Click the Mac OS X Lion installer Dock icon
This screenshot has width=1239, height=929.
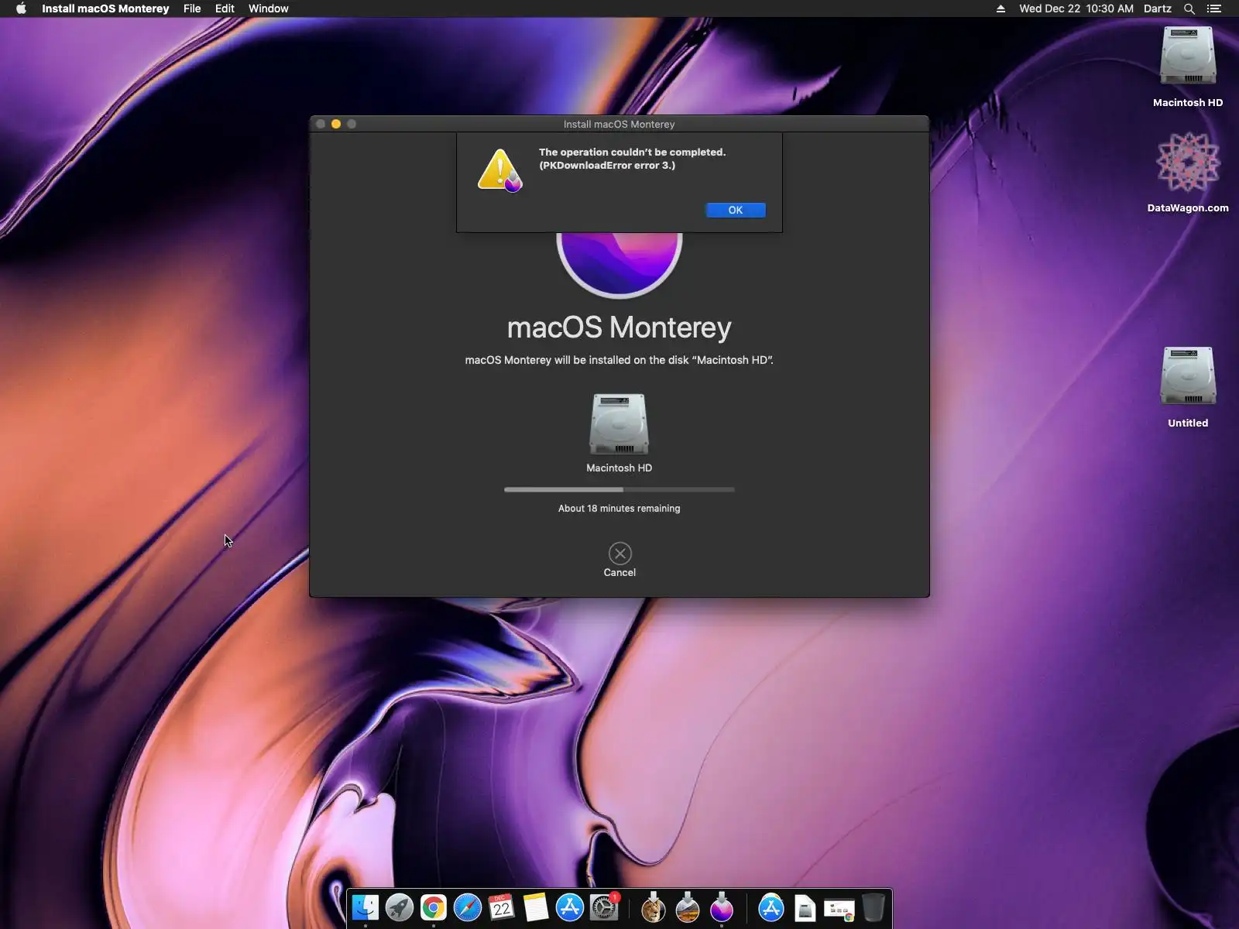[x=654, y=907]
